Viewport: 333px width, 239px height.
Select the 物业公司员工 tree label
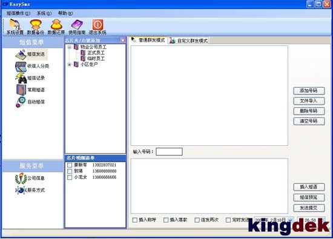coord(93,47)
